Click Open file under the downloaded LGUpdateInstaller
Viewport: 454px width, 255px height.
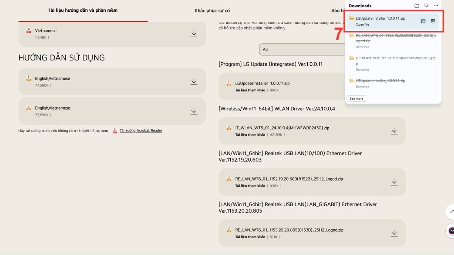pyautogui.click(x=362, y=25)
